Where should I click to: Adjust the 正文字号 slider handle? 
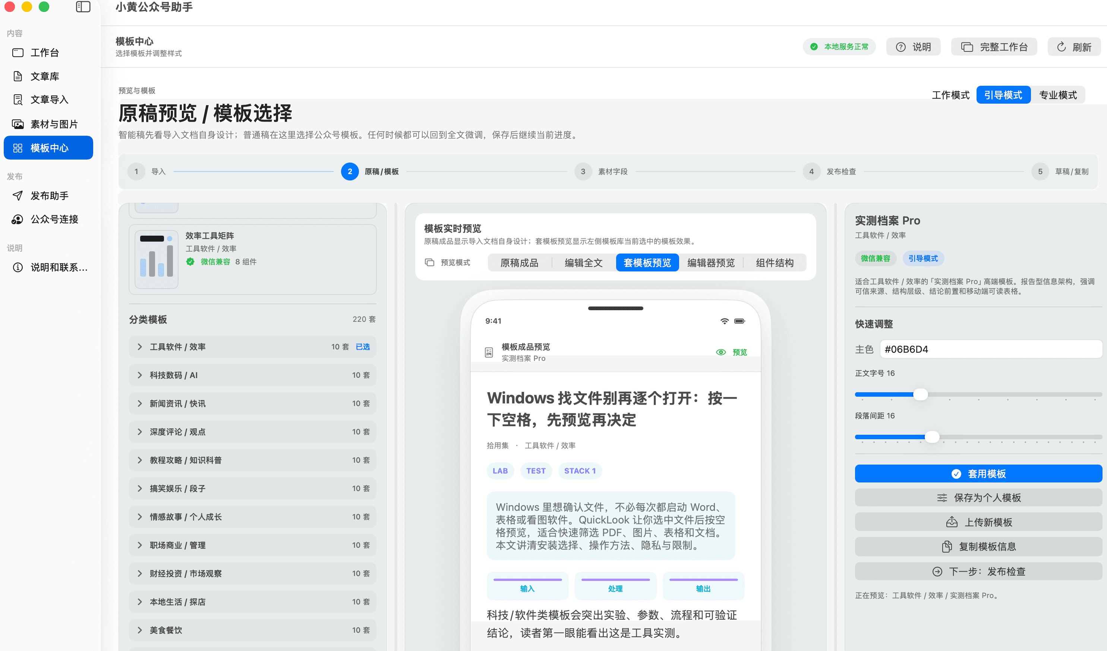pyautogui.click(x=920, y=394)
